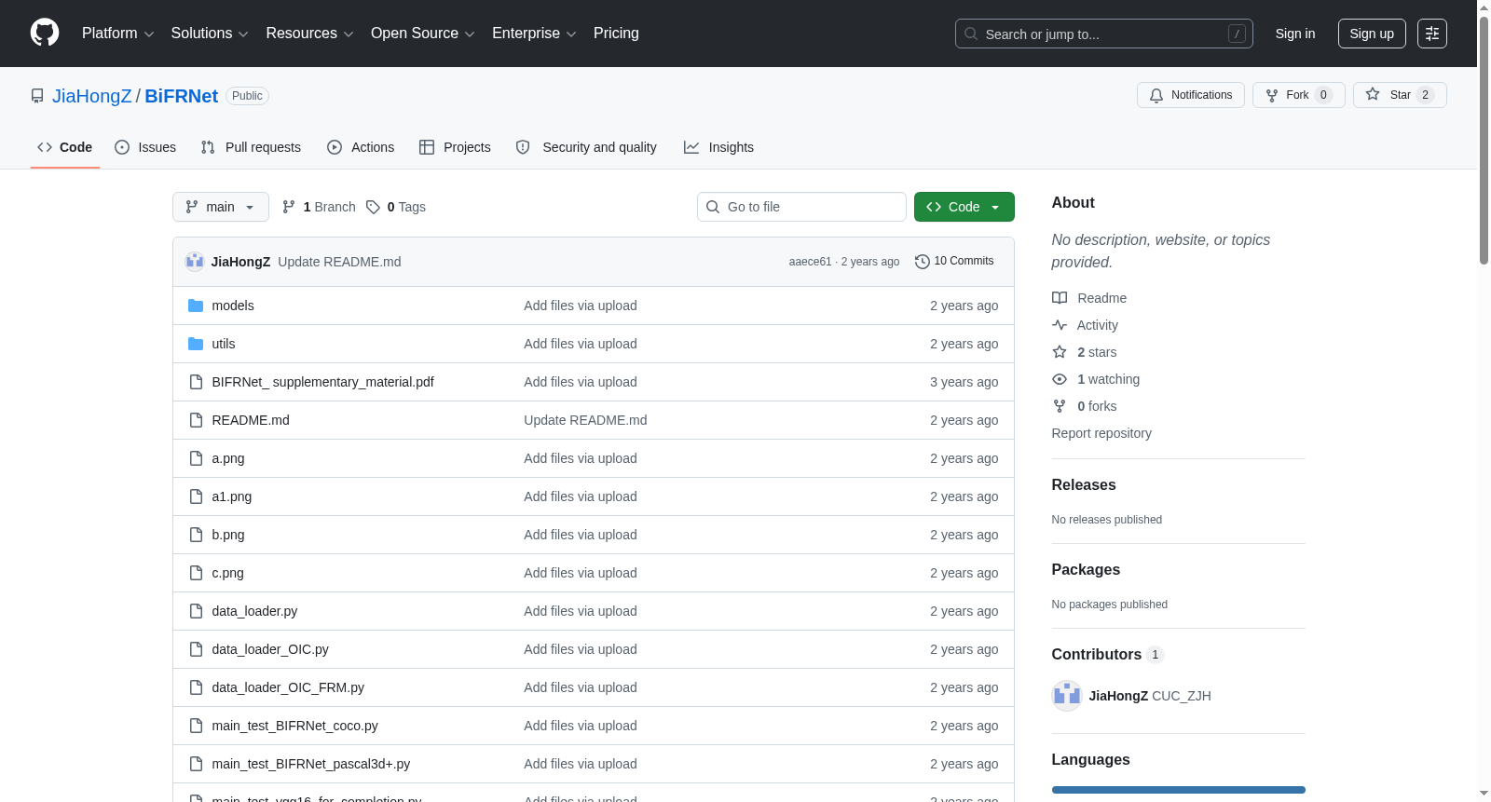The width and height of the screenshot is (1491, 802).
Task: Switch to the Pull requests tab
Action: coord(251,147)
